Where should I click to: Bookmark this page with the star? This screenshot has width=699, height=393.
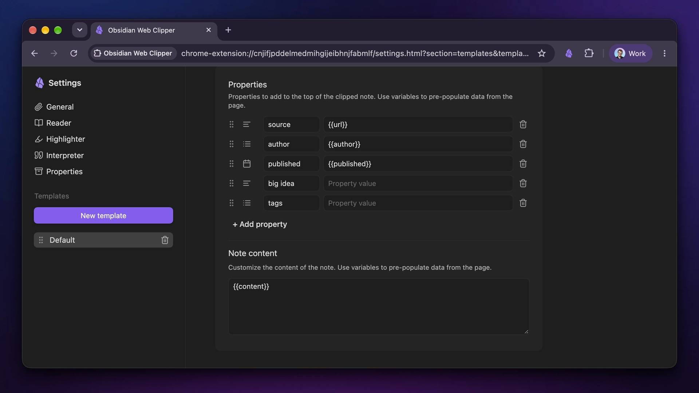point(542,53)
